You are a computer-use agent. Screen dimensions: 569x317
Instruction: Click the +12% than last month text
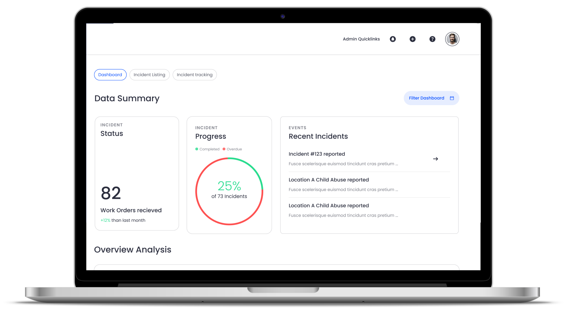tap(123, 220)
